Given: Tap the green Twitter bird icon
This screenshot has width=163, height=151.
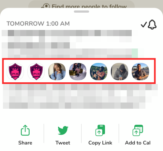Looking at the screenshot, I should click(63, 130).
